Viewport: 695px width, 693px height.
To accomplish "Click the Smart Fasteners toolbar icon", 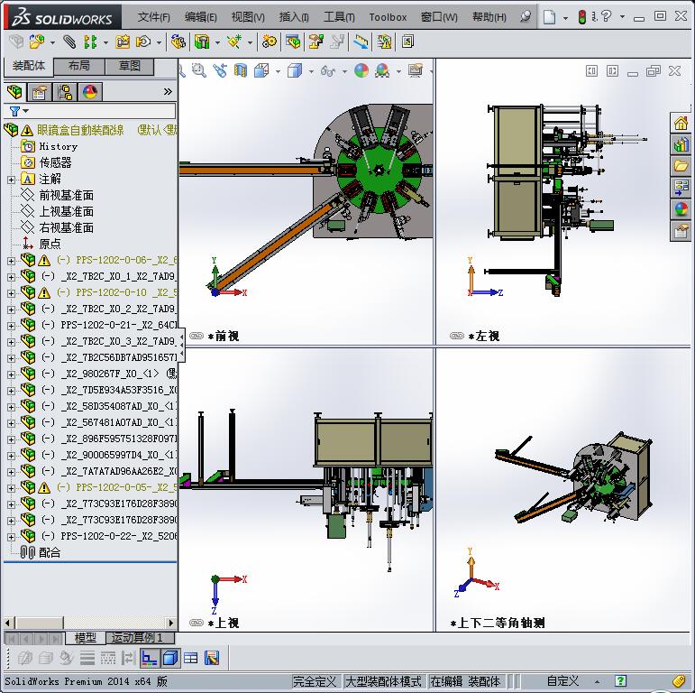I will [x=123, y=42].
